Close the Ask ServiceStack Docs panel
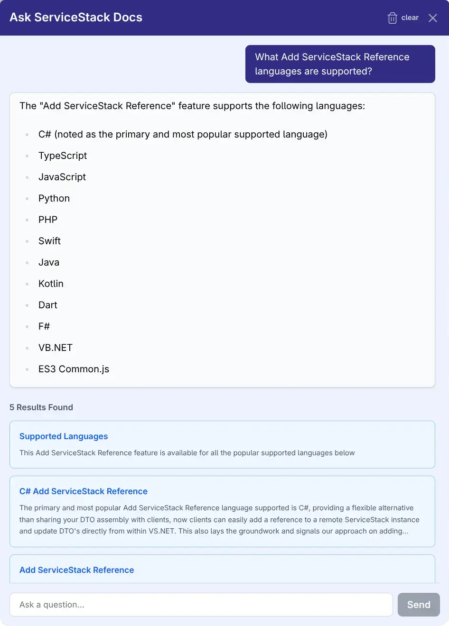The height and width of the screenshot is (626, 449). (x=433, y=18)
